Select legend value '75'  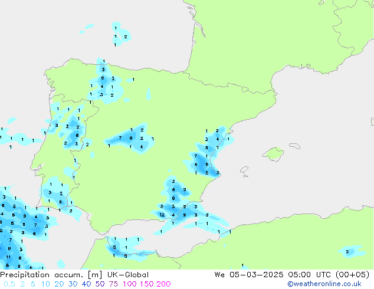pyautogui.click(x=113, y=284)
